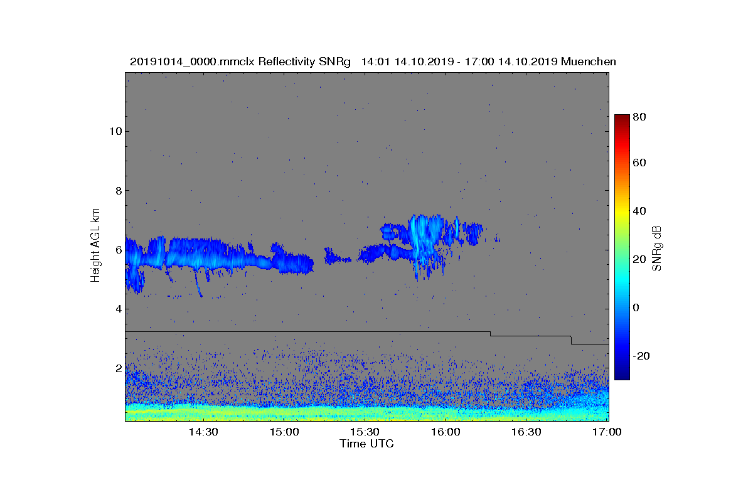Click the 15:30 time tick label

click(x=365, y=432)
